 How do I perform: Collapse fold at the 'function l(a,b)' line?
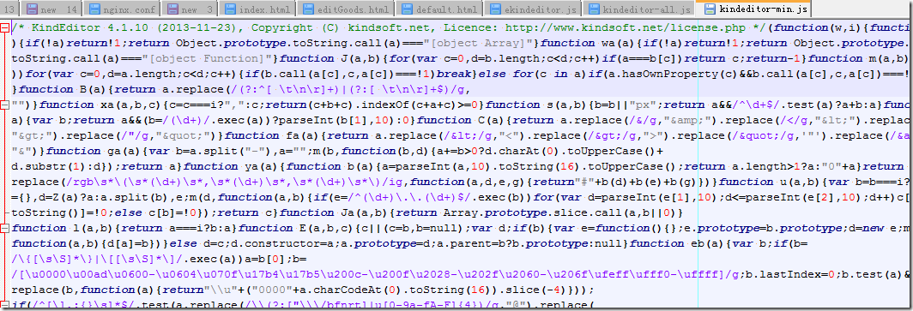pos(4,228)
